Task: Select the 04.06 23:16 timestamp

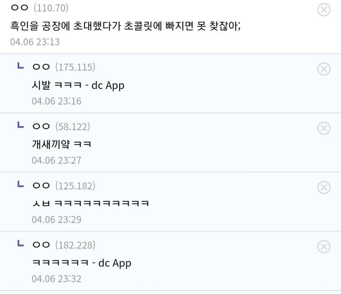Action: click(x=56, y=101)
